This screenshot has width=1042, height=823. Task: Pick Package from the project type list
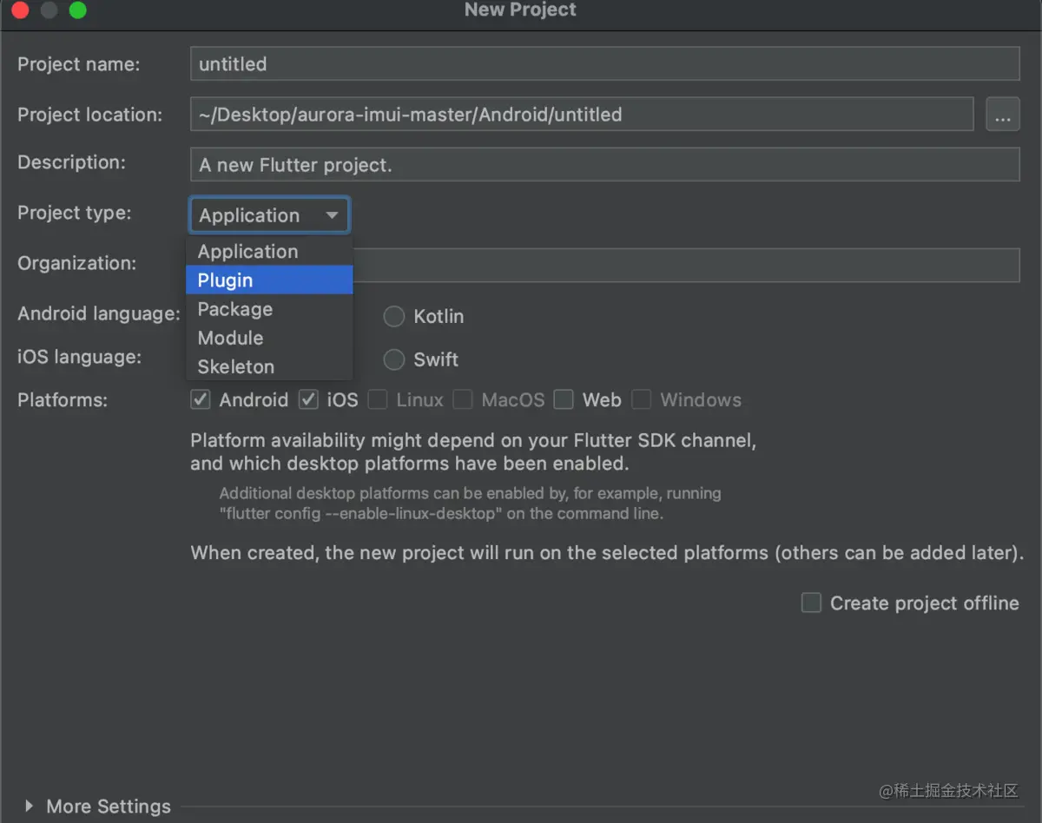269,309
